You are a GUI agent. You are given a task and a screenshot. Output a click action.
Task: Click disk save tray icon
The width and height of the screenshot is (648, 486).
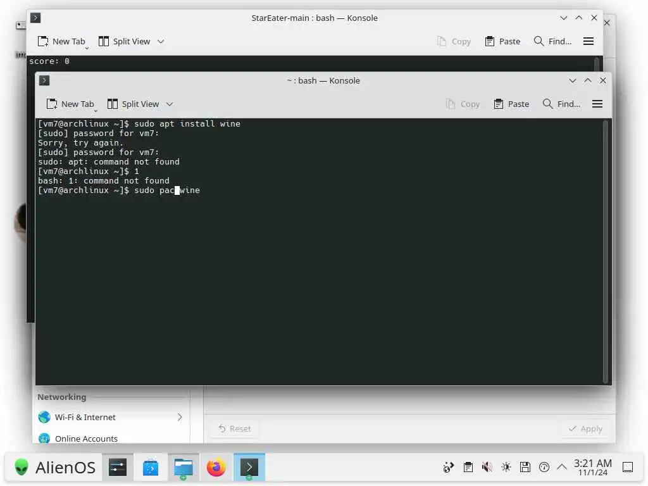pyautogui.click(x=525, y=468)
